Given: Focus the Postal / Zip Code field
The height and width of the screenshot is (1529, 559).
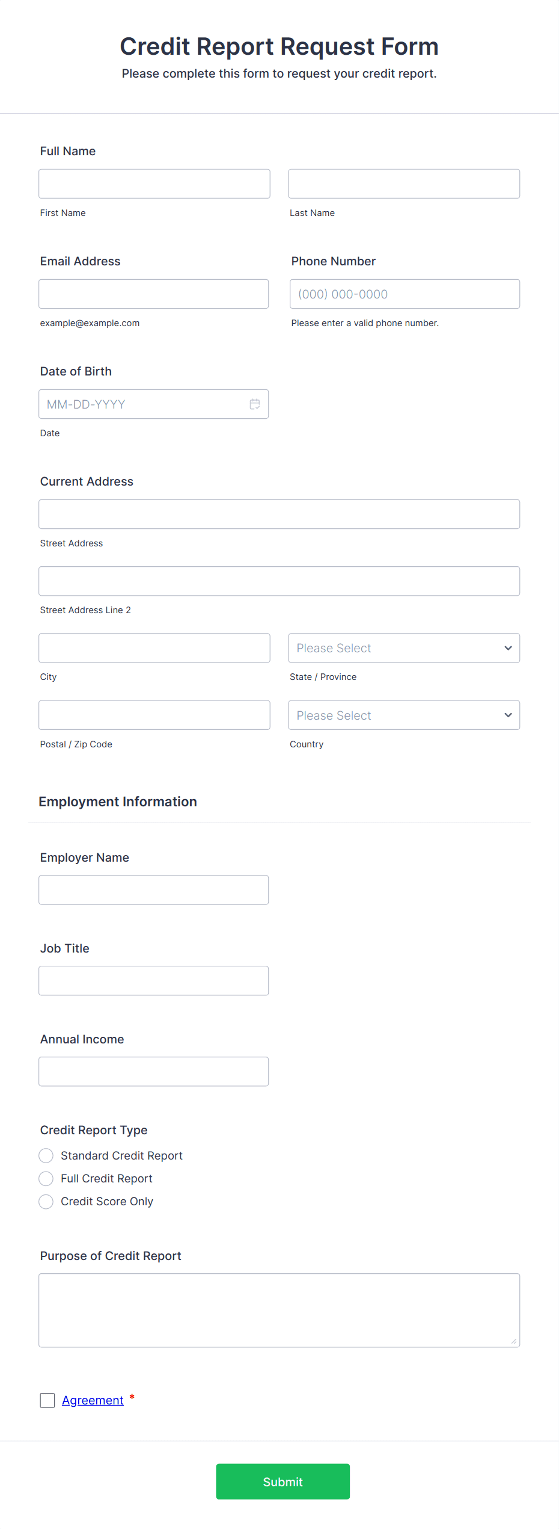Looking at the screenshot, I should pyautogui.click(x=154, y=715).
